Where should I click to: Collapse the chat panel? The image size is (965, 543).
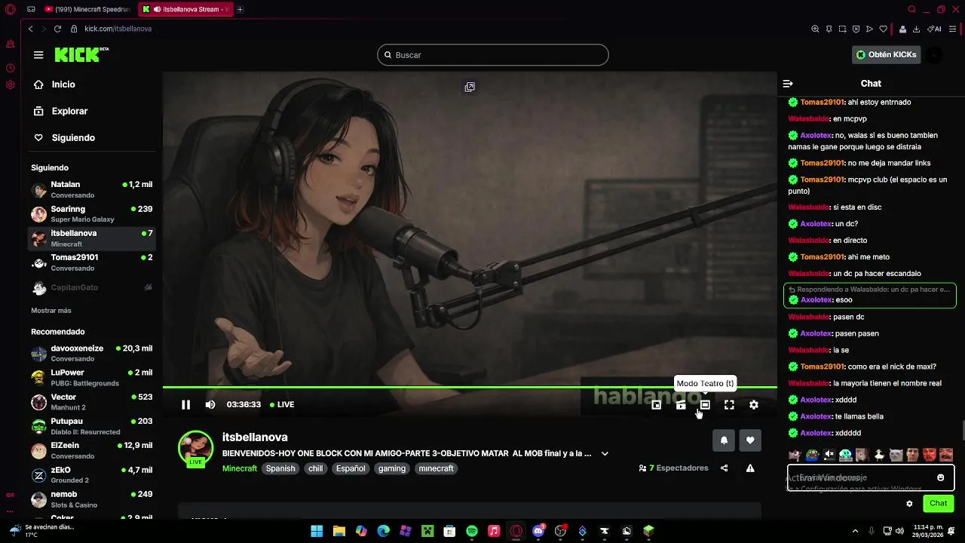click(788, 84)
